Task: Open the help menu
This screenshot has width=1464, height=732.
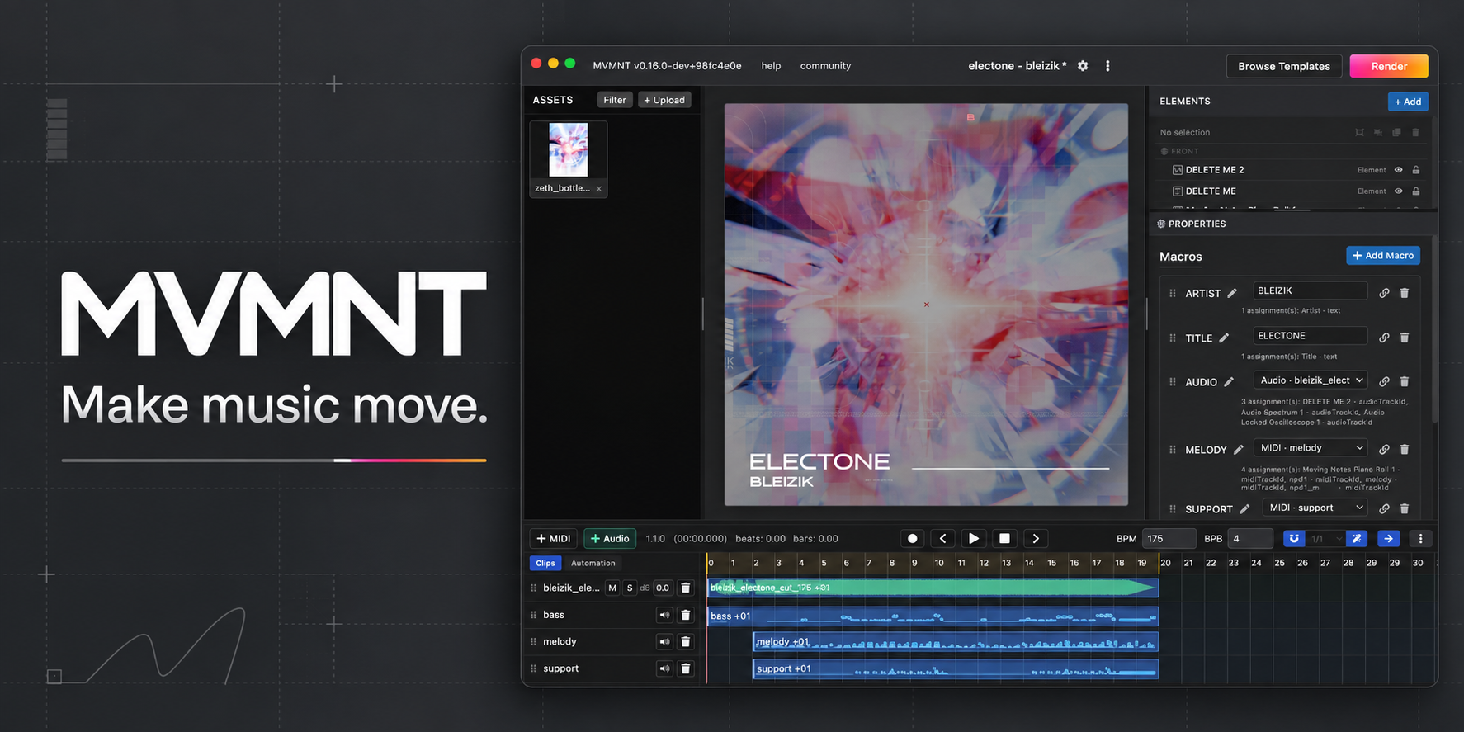Action: pos(771,66)
